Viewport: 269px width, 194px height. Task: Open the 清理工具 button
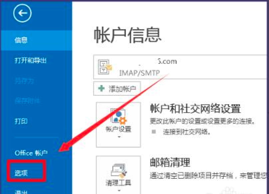[x=119, y=175]
